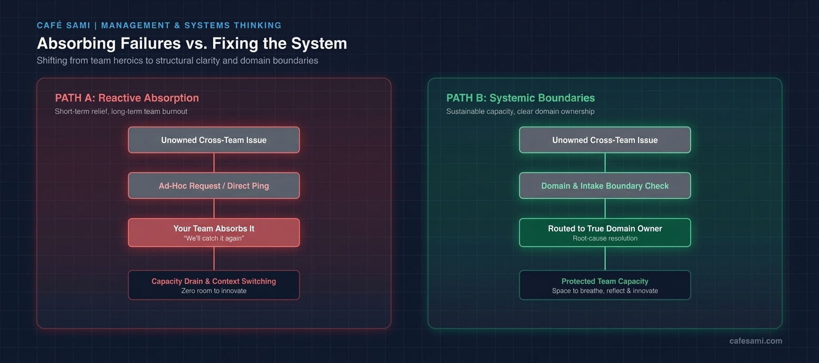Click the 'CAFÉ SAMI | MANAGEMENT & SYSTEMS THINKING' header text
Viewport: 819px width, 363px height.
click(159, 25)
